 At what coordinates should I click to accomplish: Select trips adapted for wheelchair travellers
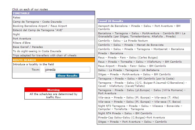[x=45, y=56]
